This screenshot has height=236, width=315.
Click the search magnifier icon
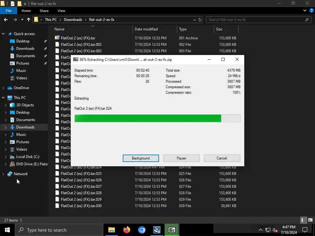[307, 20]
